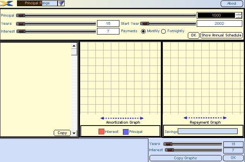
Task: Click the top Years slider track
Action: point(56,24)
